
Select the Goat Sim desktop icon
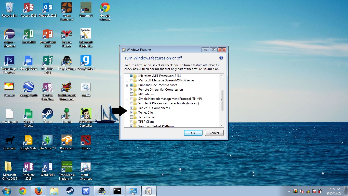pyautogui.click(x=9, y=142)
